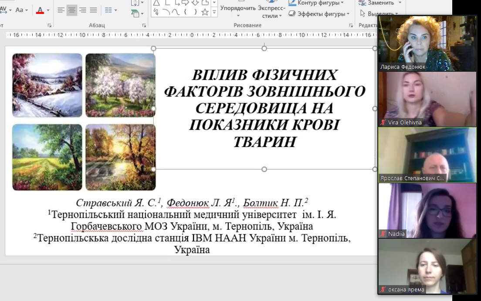The height and width of the screenshot is (301, 481).
Task: Apply red font color with A button
Action: (40, 10)
